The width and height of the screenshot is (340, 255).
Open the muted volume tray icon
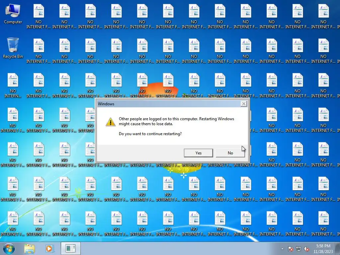coord(306,249)
